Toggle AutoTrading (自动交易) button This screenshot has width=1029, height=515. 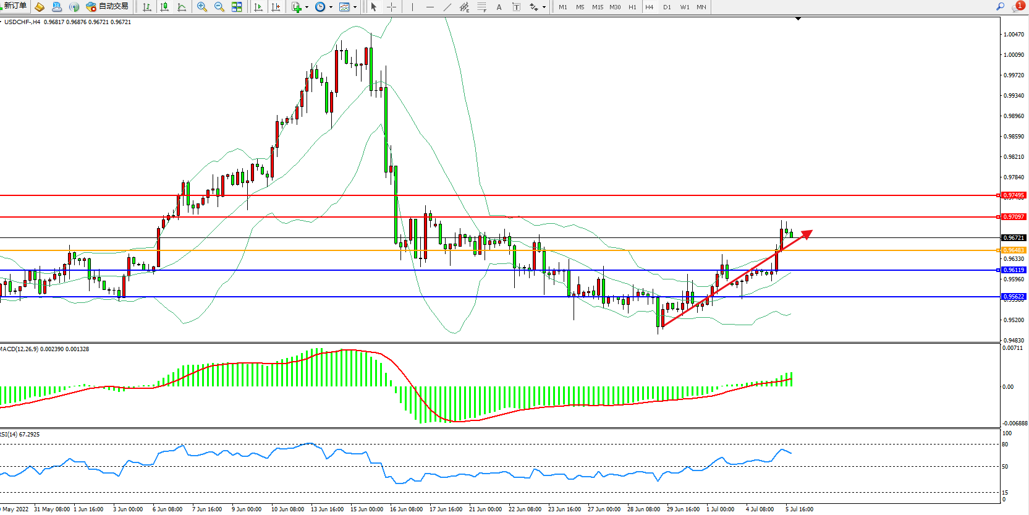tap(108, 7)
